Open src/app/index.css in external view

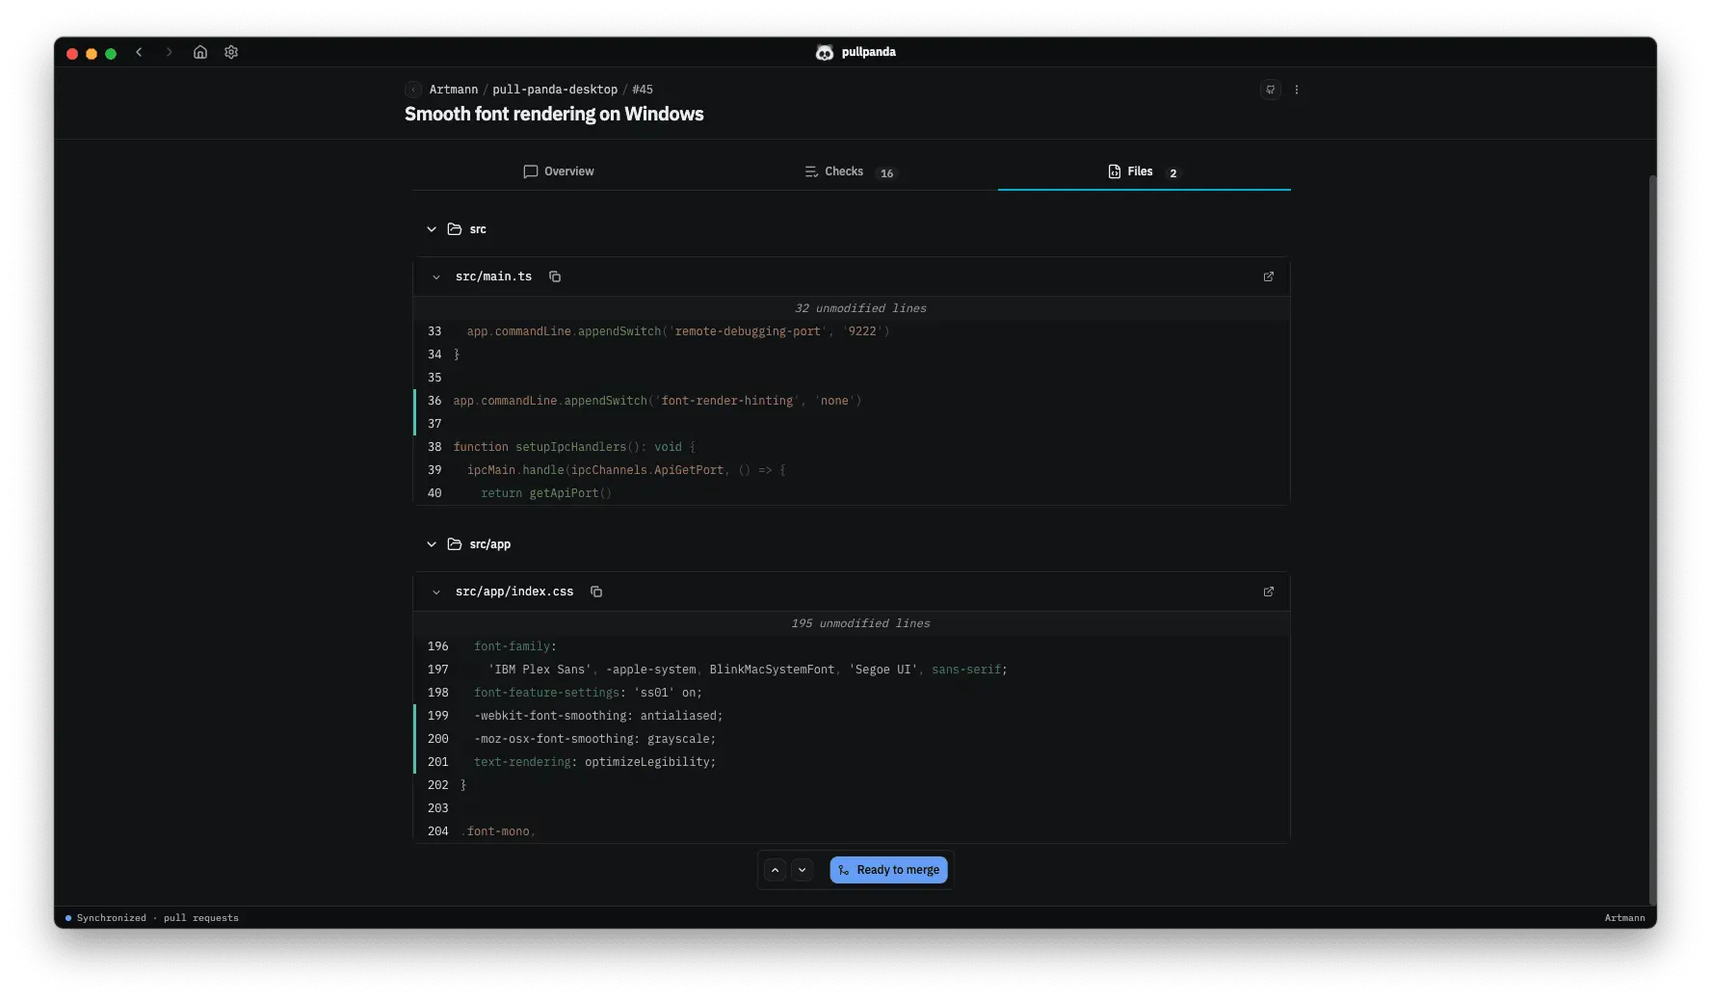tap(1269, 592)
